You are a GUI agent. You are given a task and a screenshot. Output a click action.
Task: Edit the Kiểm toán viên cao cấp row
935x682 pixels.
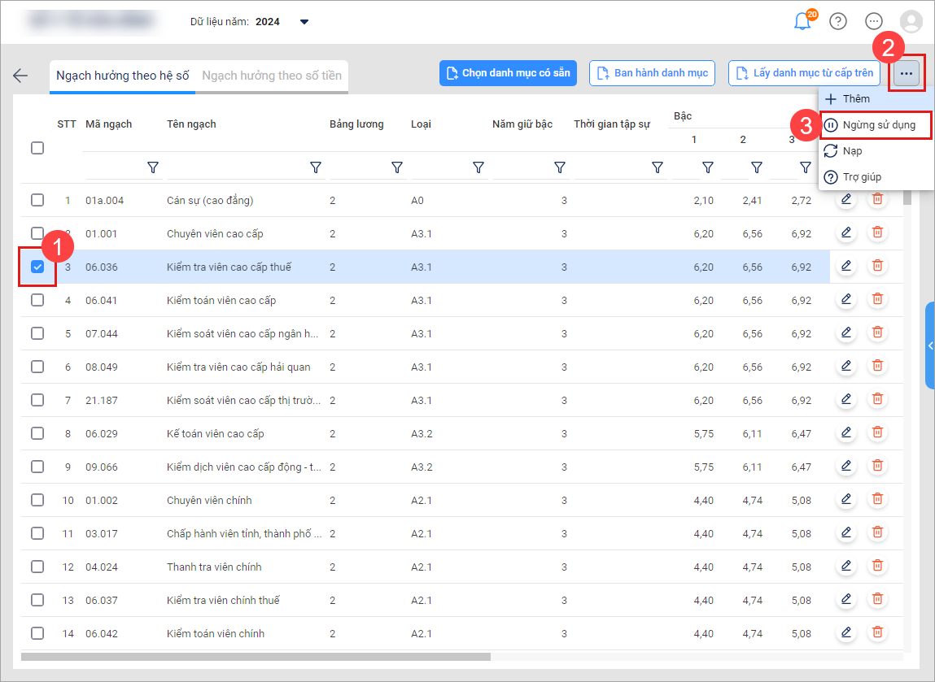[846, 300]
